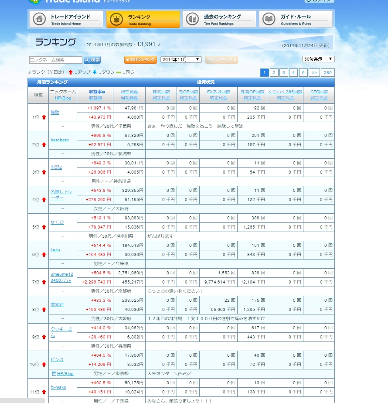The width and height of the screenshot is (388, 403).
Task: Click the >> next pages button
Action: tap(314, 72)
